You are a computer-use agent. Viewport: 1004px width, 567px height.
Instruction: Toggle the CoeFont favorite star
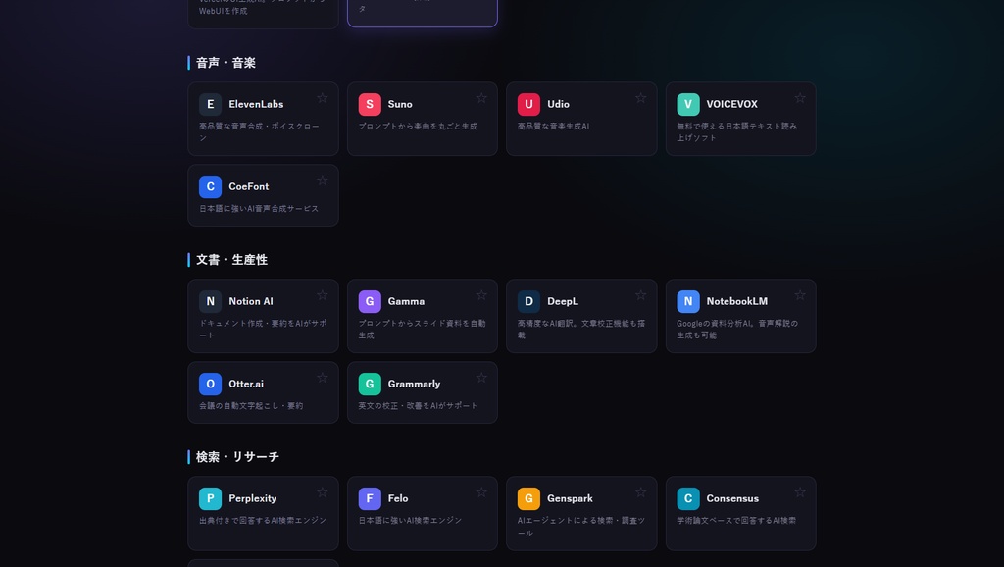click(322, 180)
